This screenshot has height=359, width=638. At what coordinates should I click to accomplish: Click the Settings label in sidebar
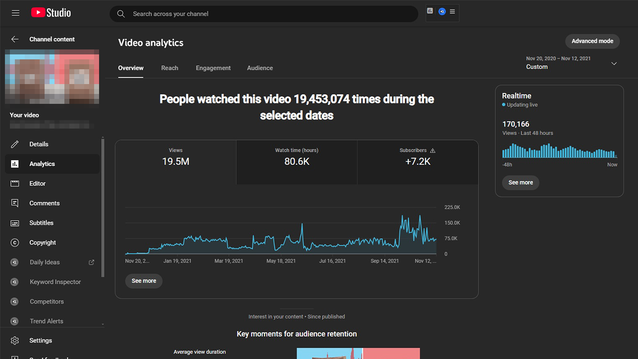point(41,341)
